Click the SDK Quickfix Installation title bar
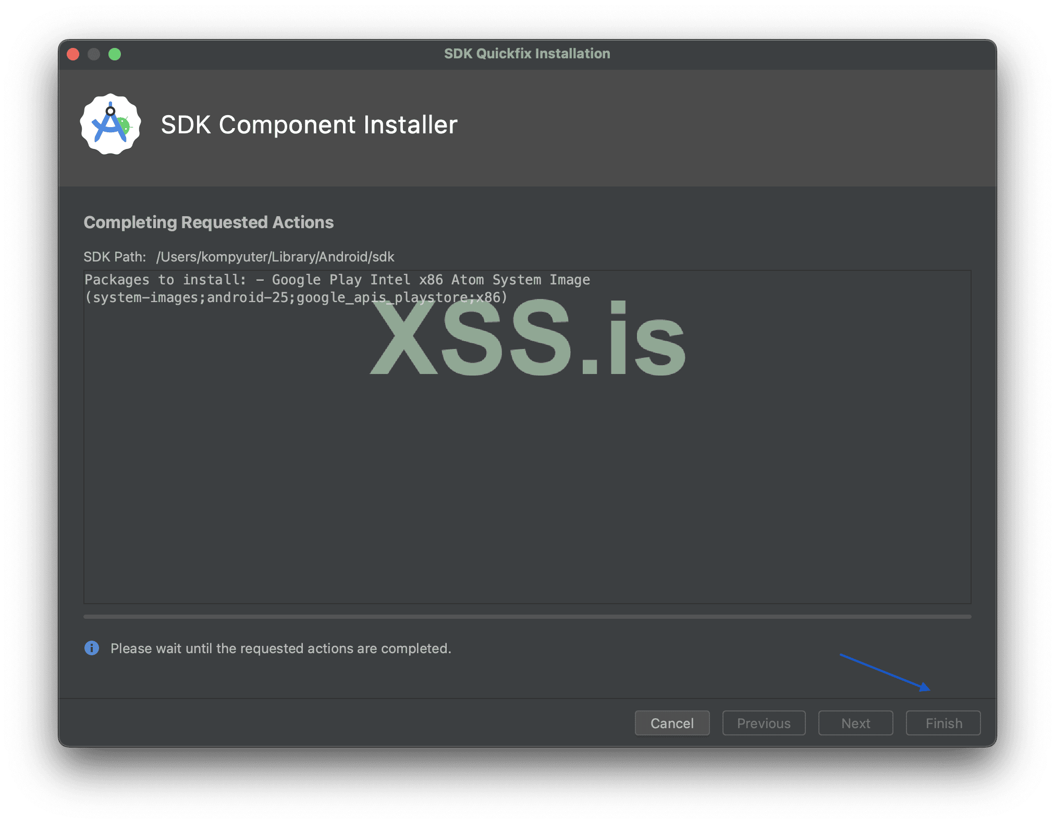This screenshot has width=1055, height=824. (526, 54)
